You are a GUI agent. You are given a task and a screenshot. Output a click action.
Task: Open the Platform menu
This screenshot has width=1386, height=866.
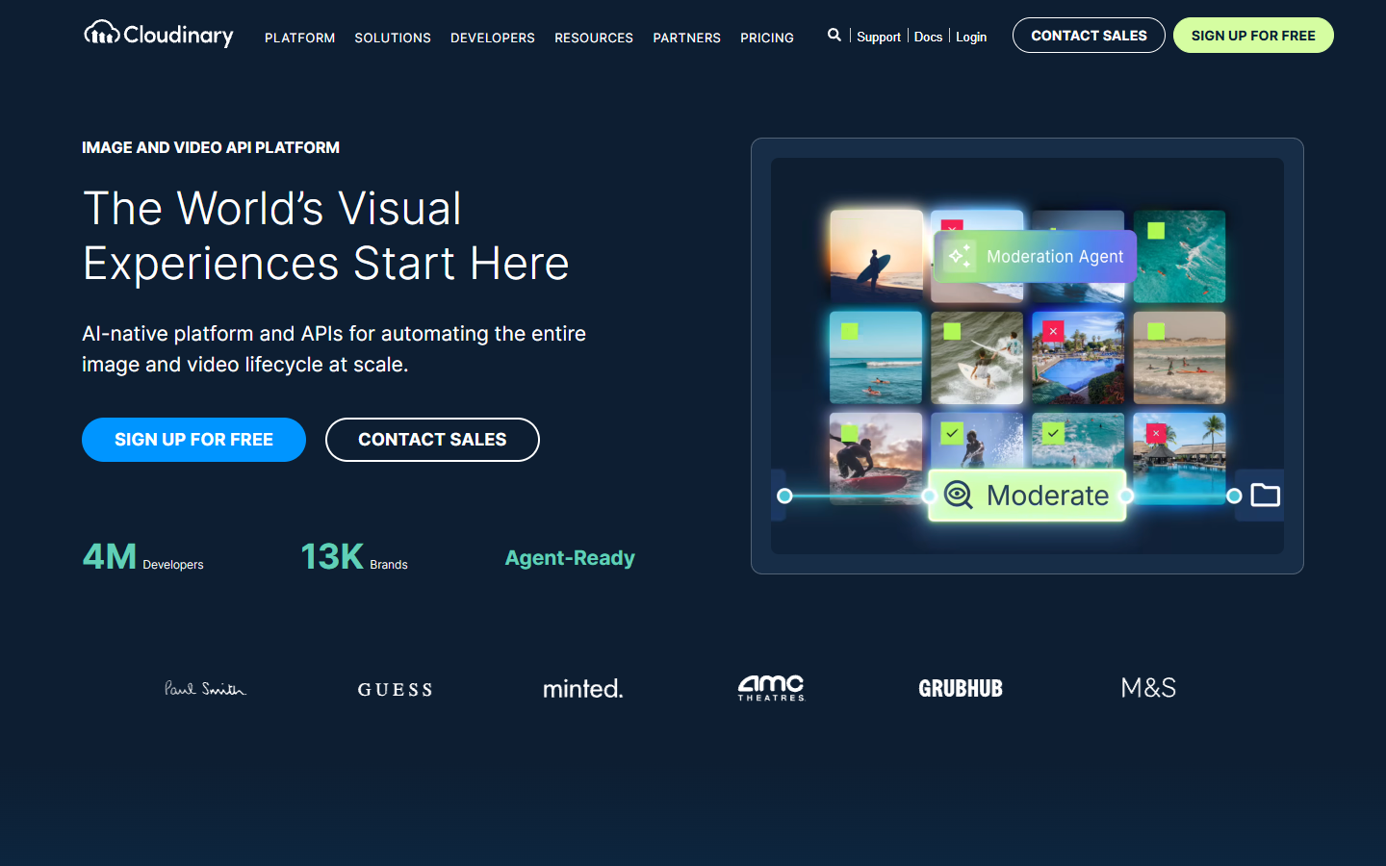pos(300,38)
